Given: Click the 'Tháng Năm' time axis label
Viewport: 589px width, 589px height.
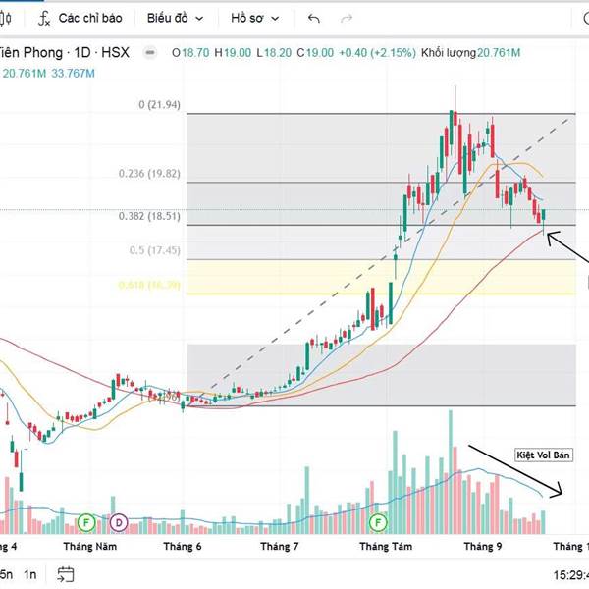Looking at the screenshot, I should [90, 546].
